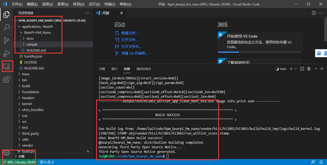Open the Run and Debug view
Image resolution: width=327 pixels, height=165 pixels.
[6, 53]
